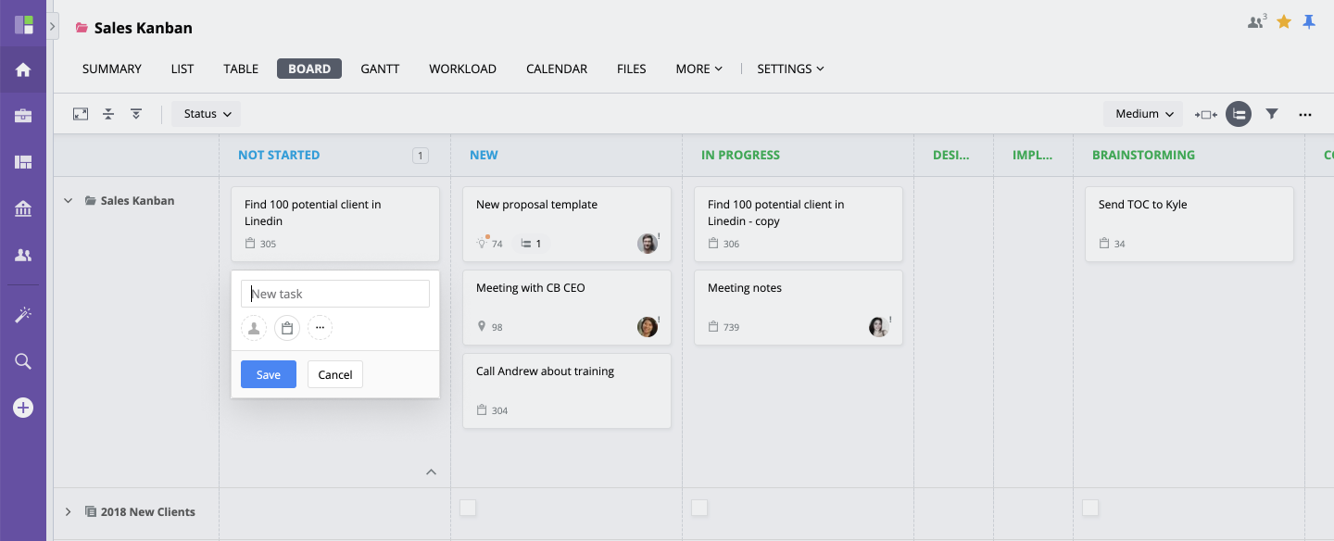The height and width of the screenshot is (541, 1334).
Task: Click the Cancel button
Action: pos(335,374)
